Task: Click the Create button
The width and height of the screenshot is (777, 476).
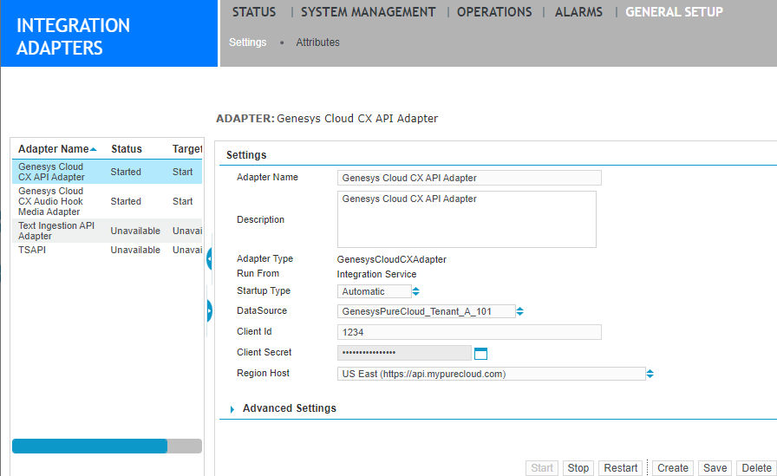Action: click(x=672, y=468)
